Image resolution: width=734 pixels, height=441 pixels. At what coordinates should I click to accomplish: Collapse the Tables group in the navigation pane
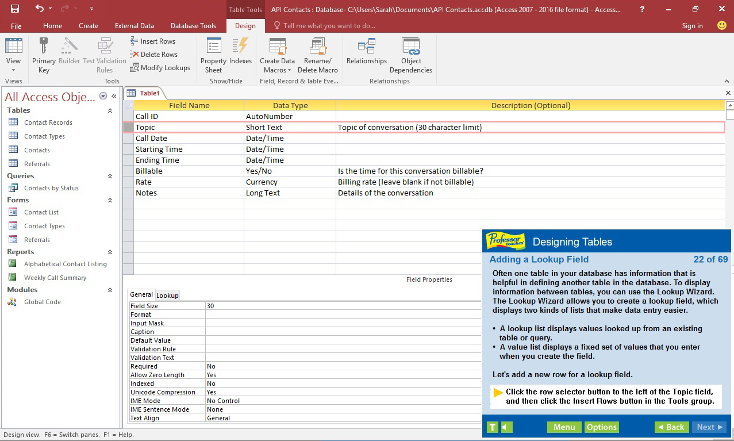coord(109,110)
